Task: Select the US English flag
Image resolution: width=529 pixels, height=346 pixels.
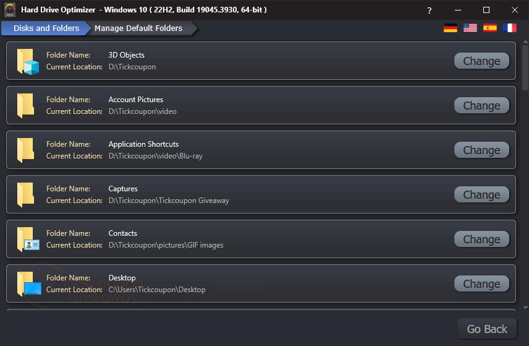Action: pos(470,28)
